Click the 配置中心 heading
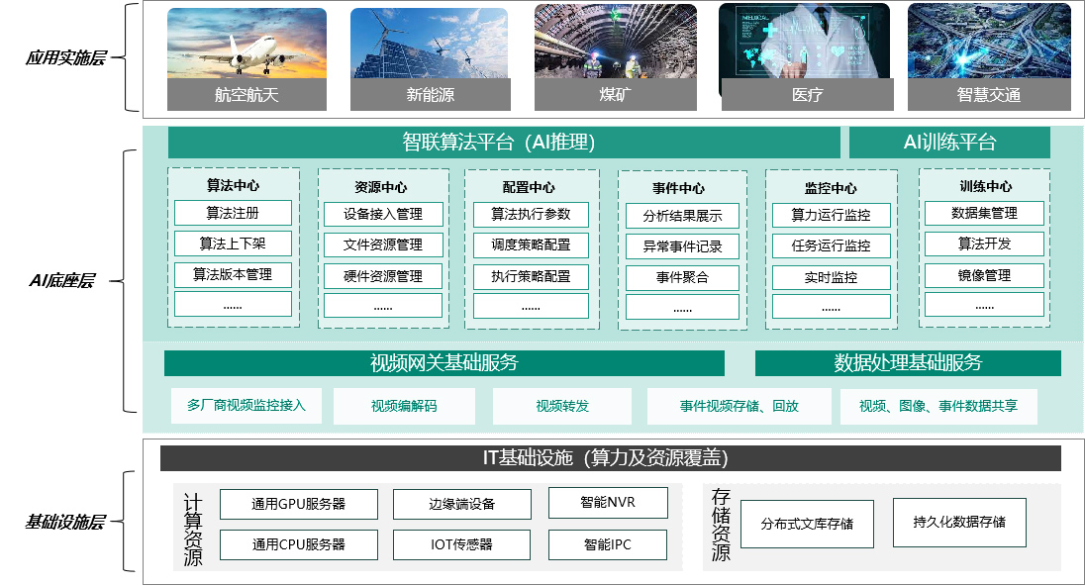The width and height of the screenshot is (1085, 586). [529, 187]
